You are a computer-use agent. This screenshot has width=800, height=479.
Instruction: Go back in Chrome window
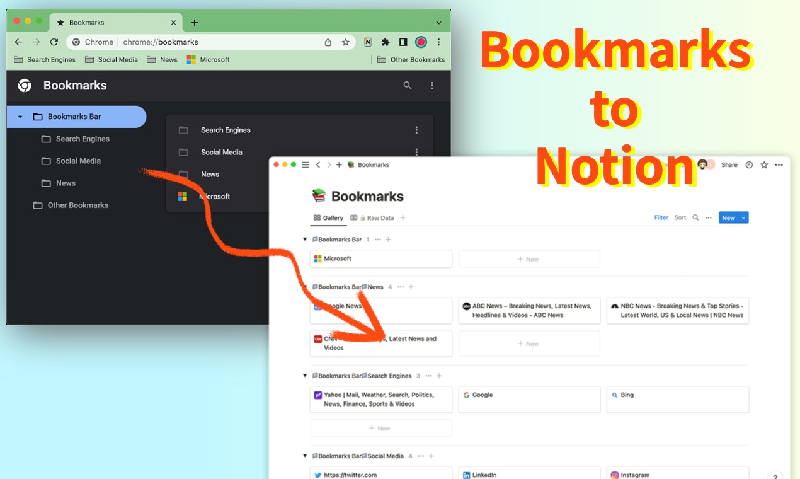pyautogui.click(x=18, y=42)
